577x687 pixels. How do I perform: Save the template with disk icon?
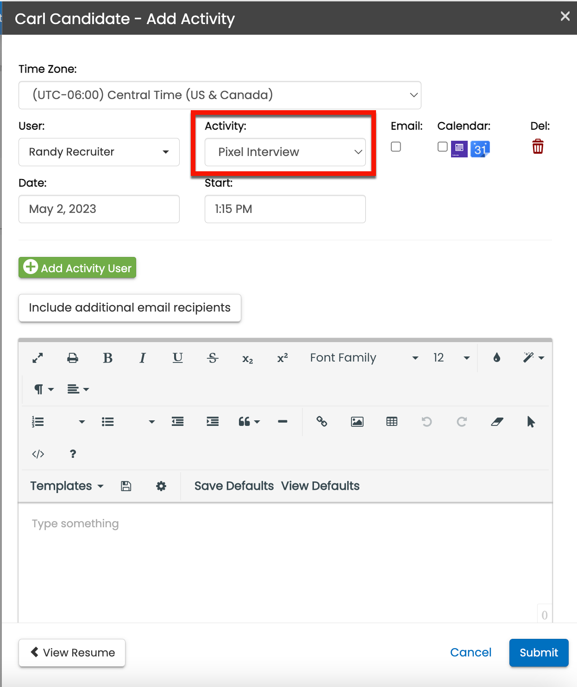pyautogui.click(x=126, y=486)
